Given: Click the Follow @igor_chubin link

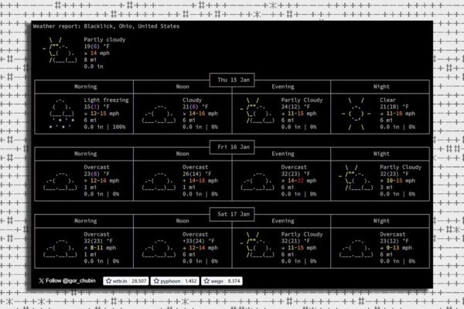Looking at the screenshot, I should 69,281.
